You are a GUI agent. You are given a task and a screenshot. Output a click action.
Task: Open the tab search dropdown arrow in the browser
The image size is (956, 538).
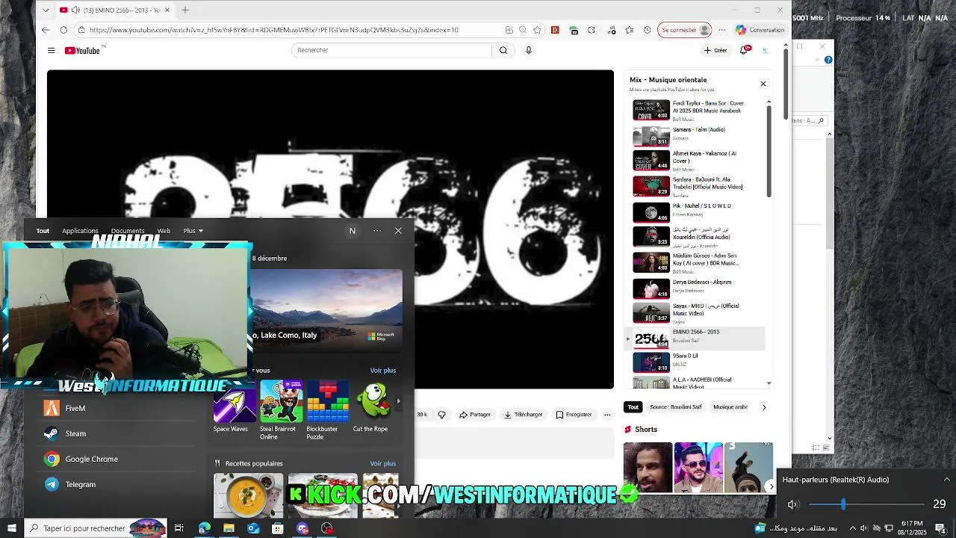[x=46, y=10]
